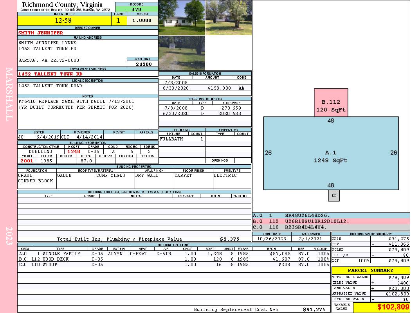Image resolution: width=411 pixels, height=313 pixels.
Task: Open the photo of house behind trees
Action: (229, 18)
